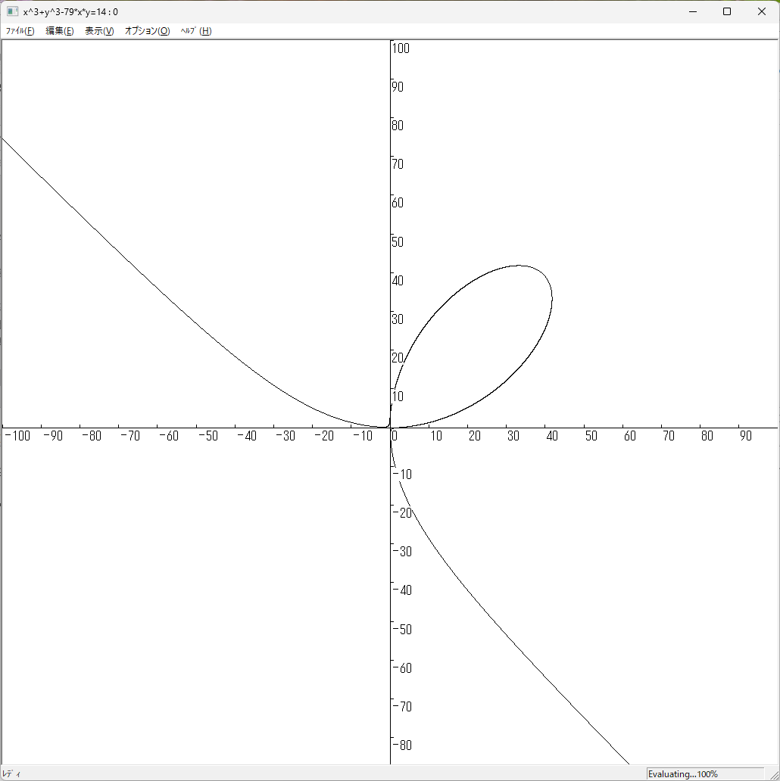
Task: Close the graph plotter window
Action: pos(762,11)
